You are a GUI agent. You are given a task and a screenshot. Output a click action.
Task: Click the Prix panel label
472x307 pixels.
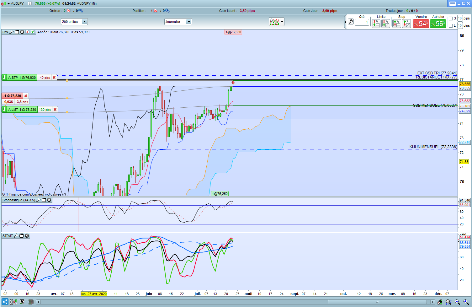5,32
